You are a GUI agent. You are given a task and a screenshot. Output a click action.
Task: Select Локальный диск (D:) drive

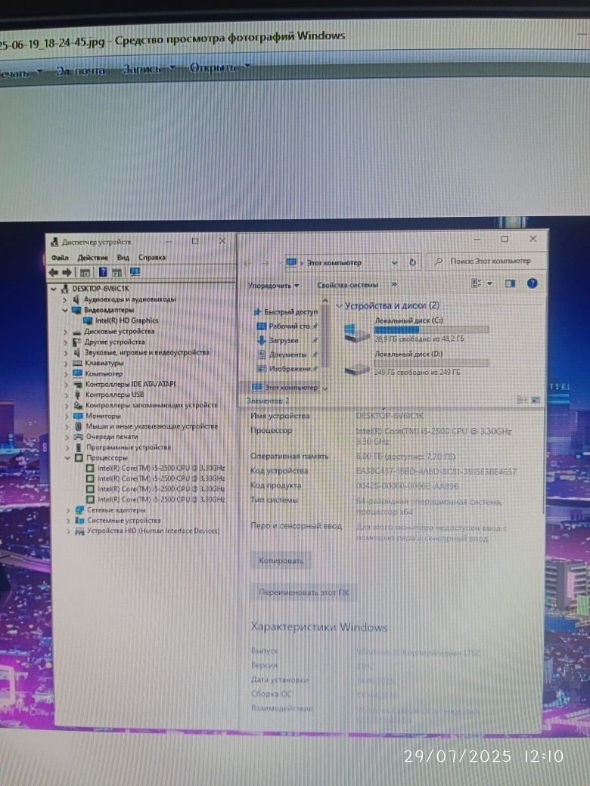(x=417, y=364)
